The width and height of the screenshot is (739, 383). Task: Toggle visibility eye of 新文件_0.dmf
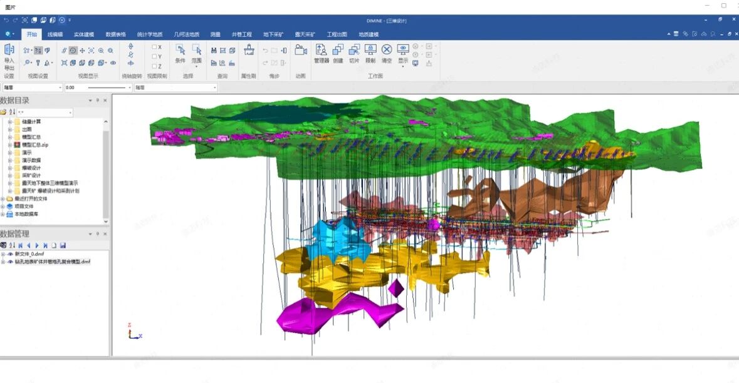10,254
